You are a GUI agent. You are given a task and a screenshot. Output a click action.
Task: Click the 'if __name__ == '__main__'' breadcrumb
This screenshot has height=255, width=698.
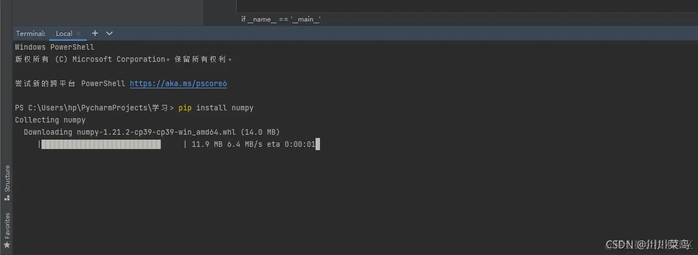[281, 19]
